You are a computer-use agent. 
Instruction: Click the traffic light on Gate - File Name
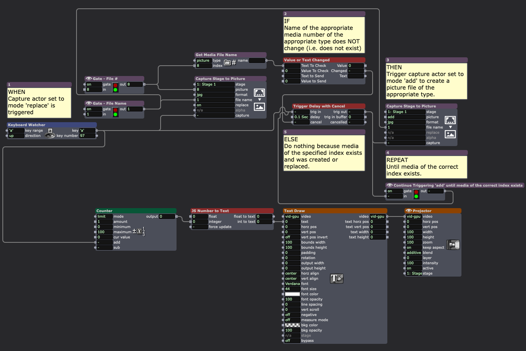(116, 112)
